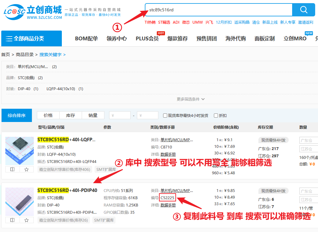Click hot keyword ST精选
The height and width of the screenshot is (232, 318).
164,22
